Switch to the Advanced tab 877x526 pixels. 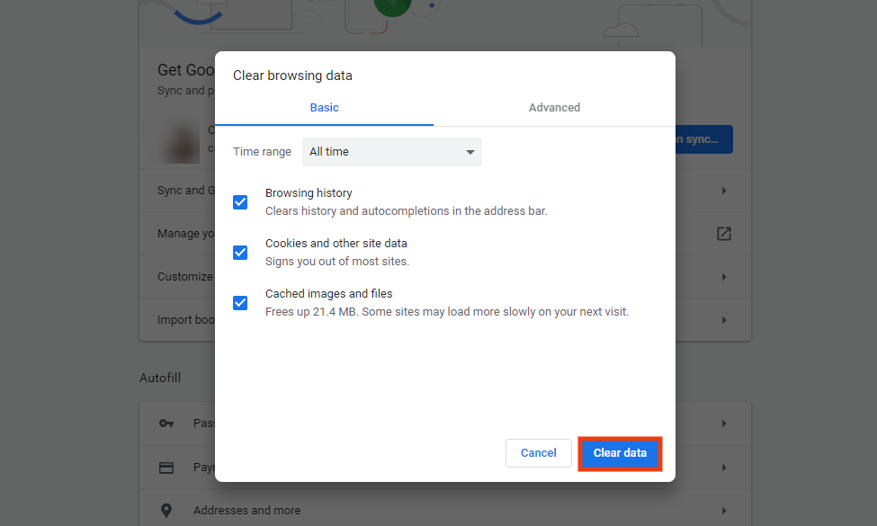click(x=554, y=107)
